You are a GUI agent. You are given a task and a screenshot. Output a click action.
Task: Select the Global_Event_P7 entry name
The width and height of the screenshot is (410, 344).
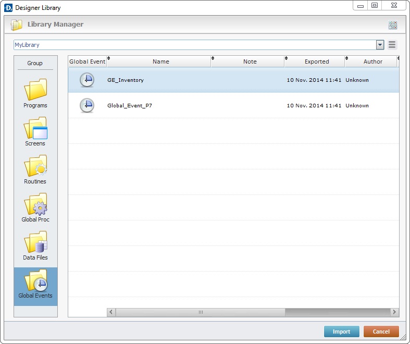[130, 105]
